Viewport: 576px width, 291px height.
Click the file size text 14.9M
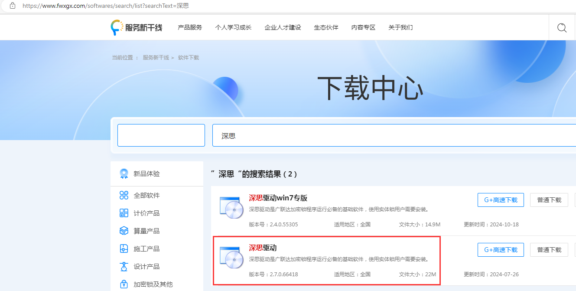tap(432, 225)
